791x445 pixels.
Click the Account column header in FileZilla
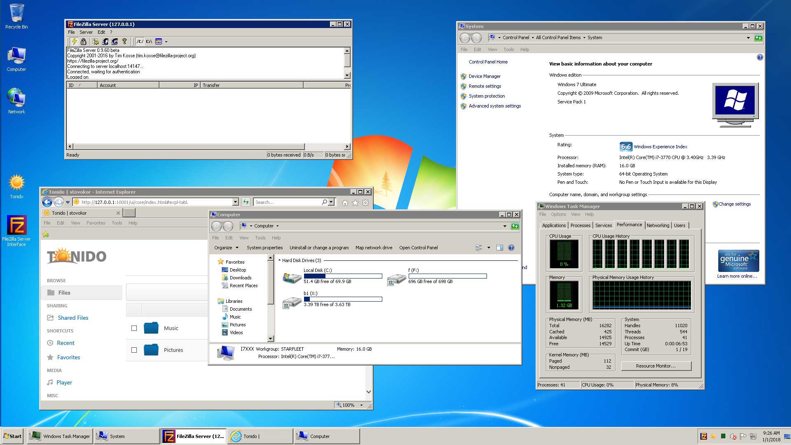[x=128, y=85]
